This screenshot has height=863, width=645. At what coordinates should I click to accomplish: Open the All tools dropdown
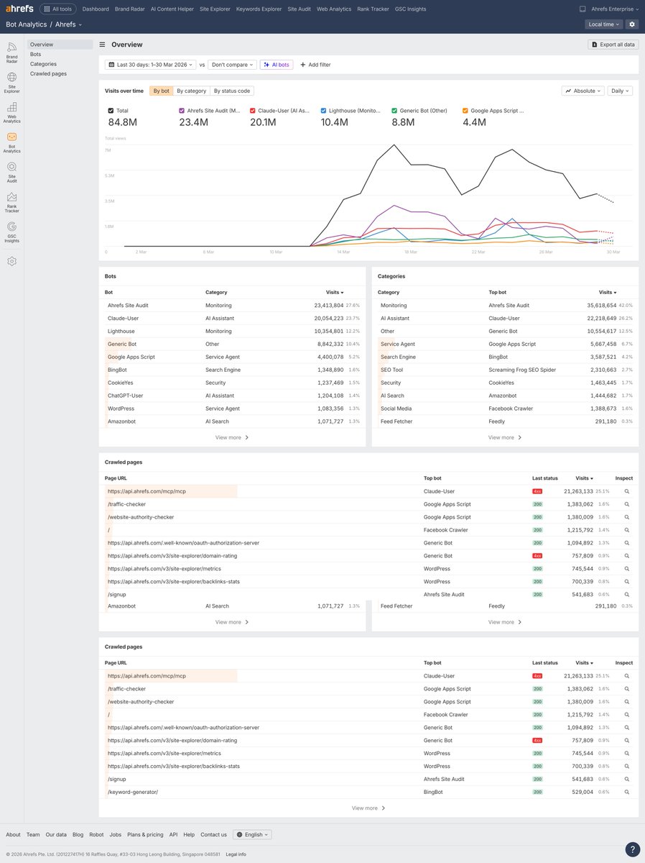57,9
